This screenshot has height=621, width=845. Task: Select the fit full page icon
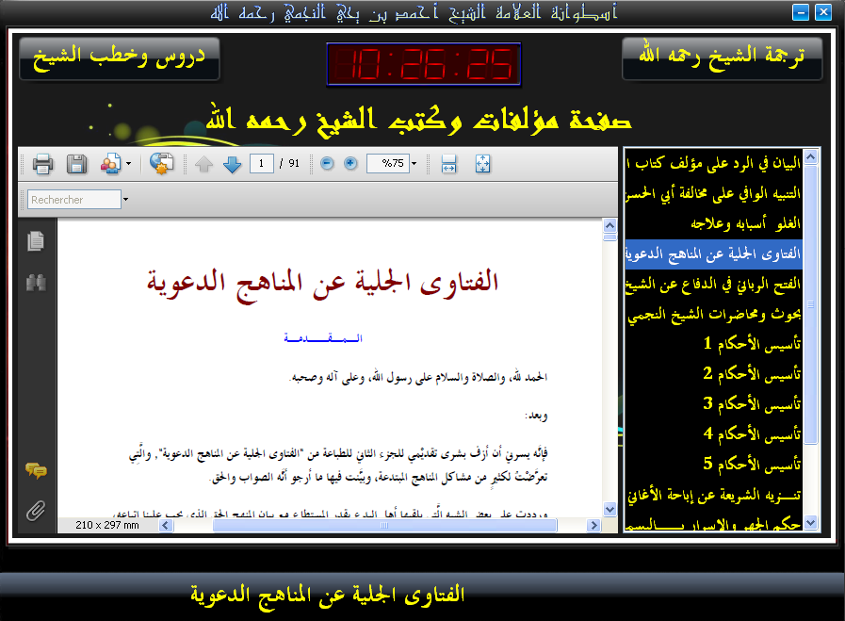(482, 164)
